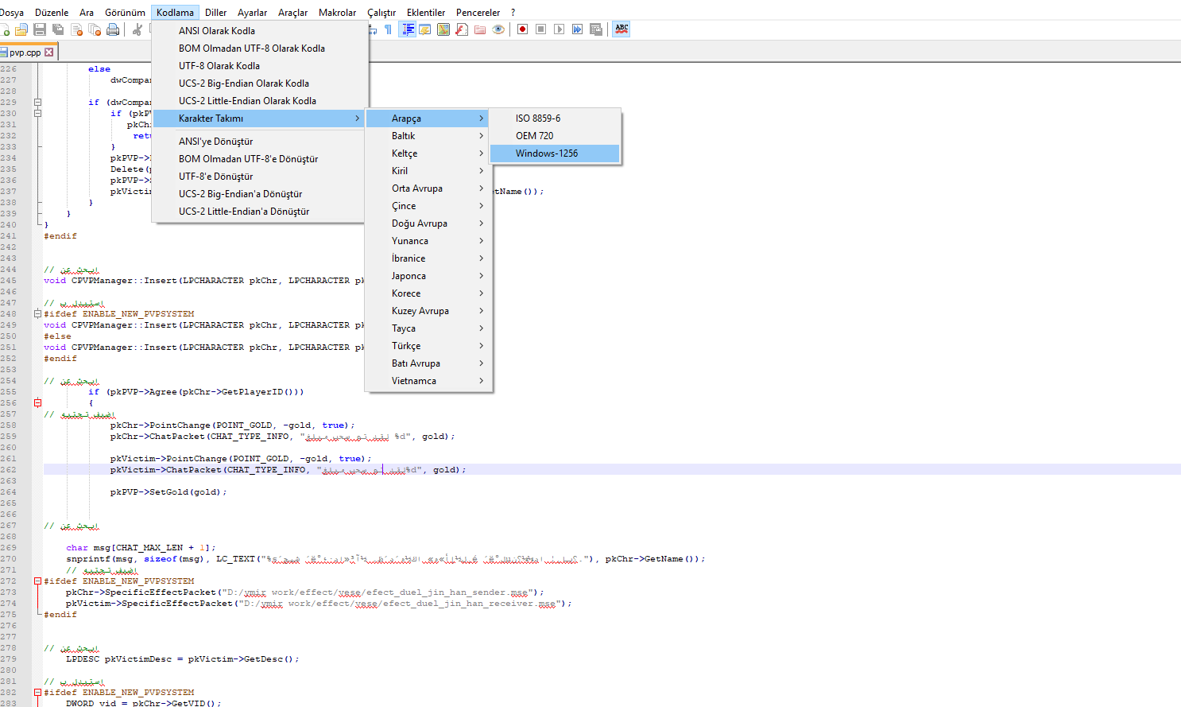Stop macro recording with the square icon
The width and height of the screenshot is (1181, 707).
pyautogui.click(x=540, y=29)
